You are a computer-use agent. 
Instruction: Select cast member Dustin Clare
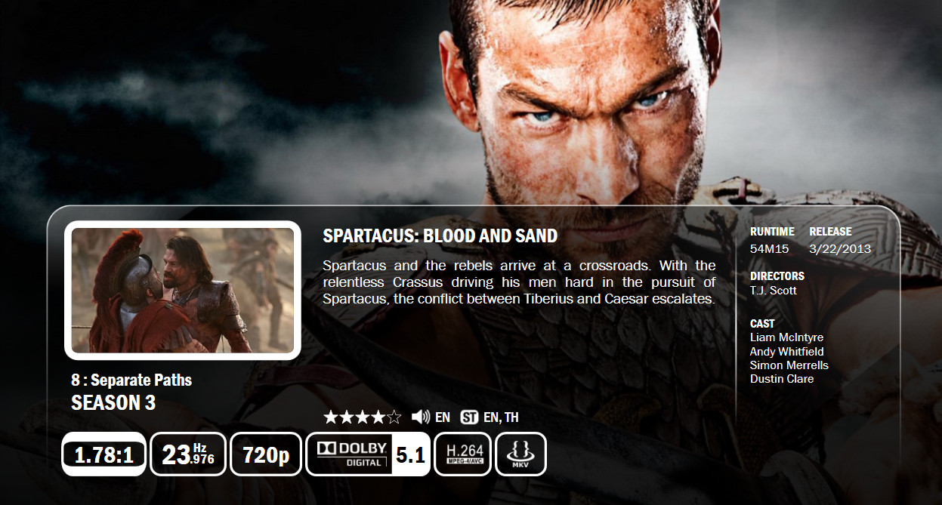(x=782, y=379)
